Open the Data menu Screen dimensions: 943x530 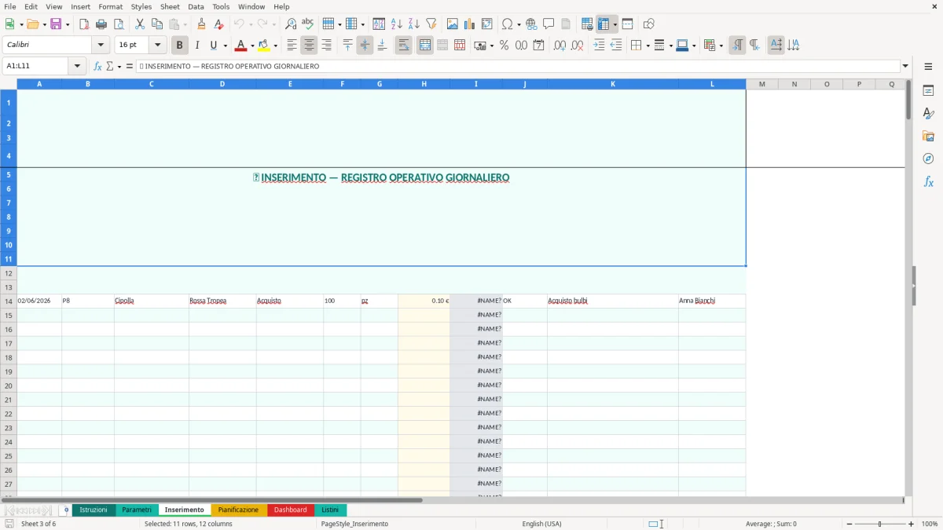click(196, 6)
